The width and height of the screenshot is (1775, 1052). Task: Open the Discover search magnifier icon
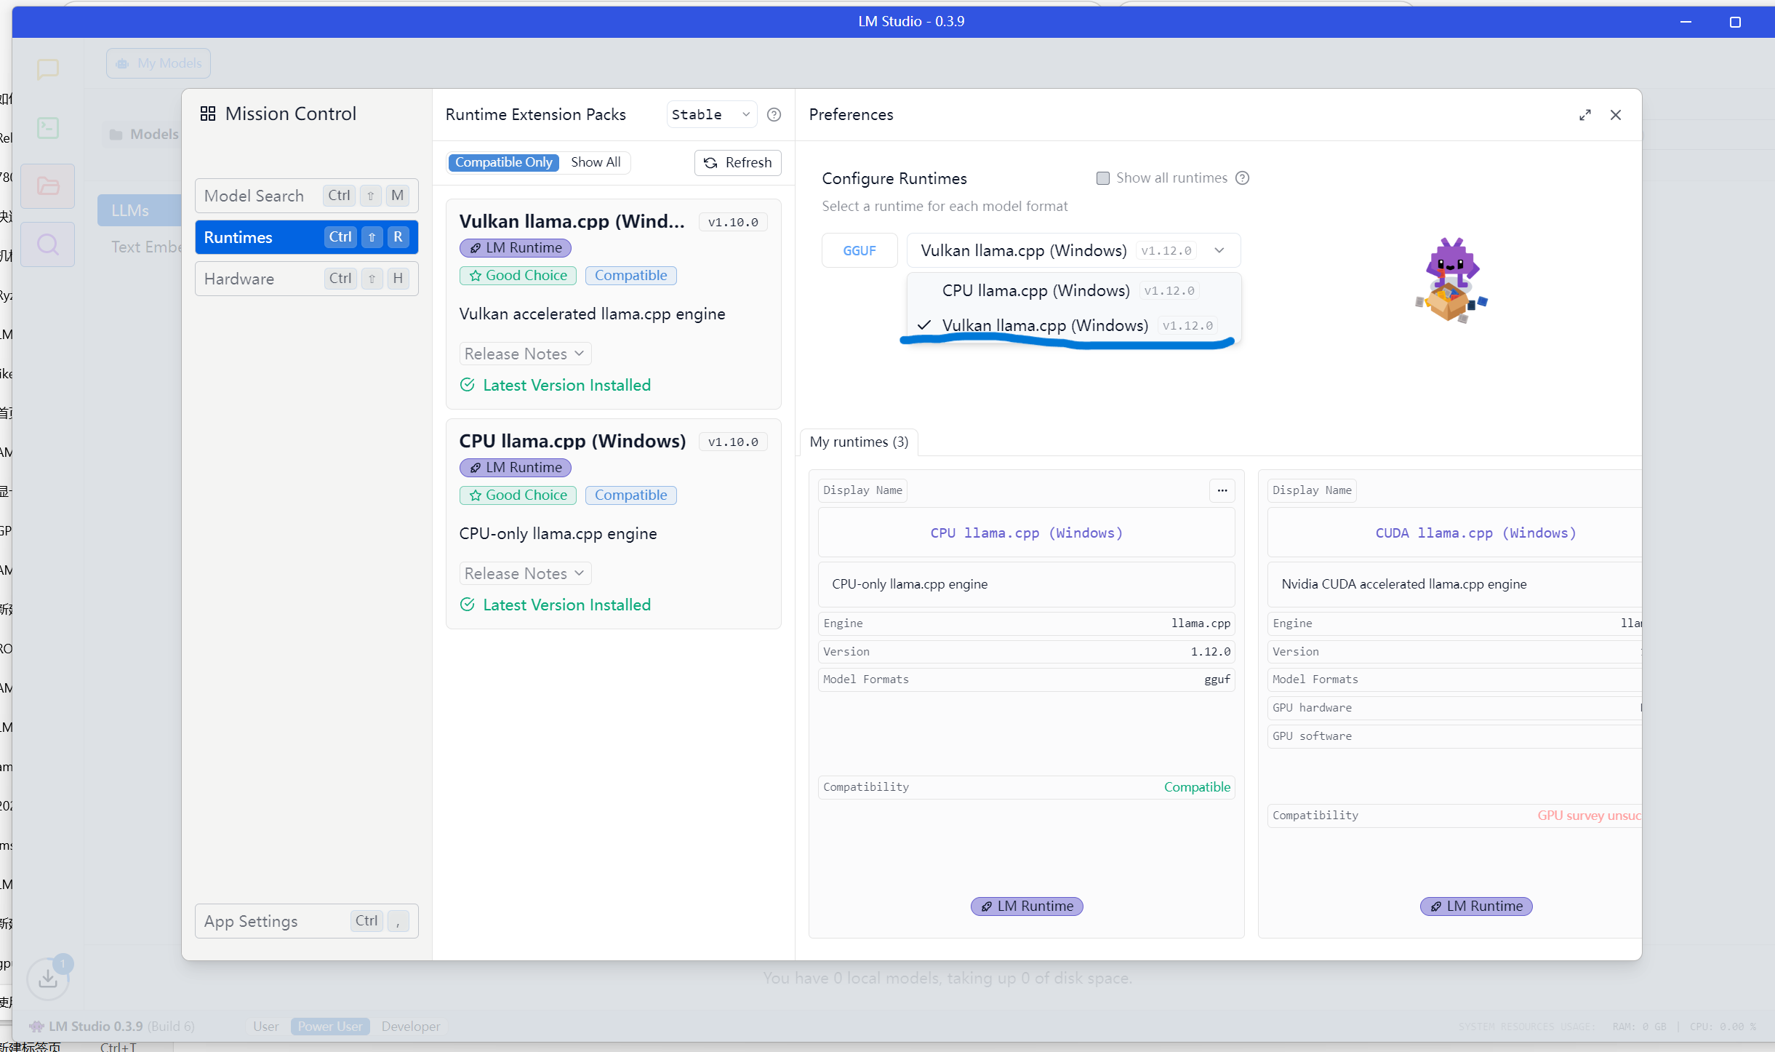coord(47,244)
